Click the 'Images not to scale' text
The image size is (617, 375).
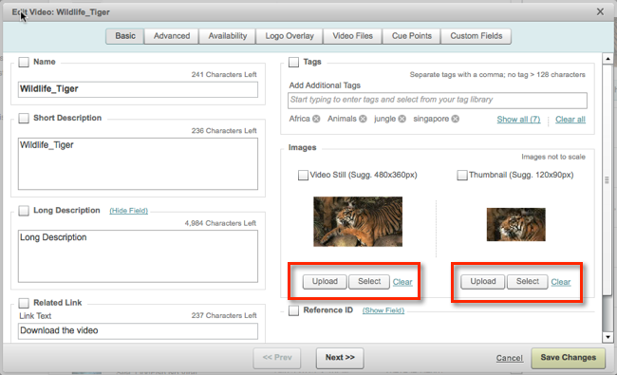point(553,157)
